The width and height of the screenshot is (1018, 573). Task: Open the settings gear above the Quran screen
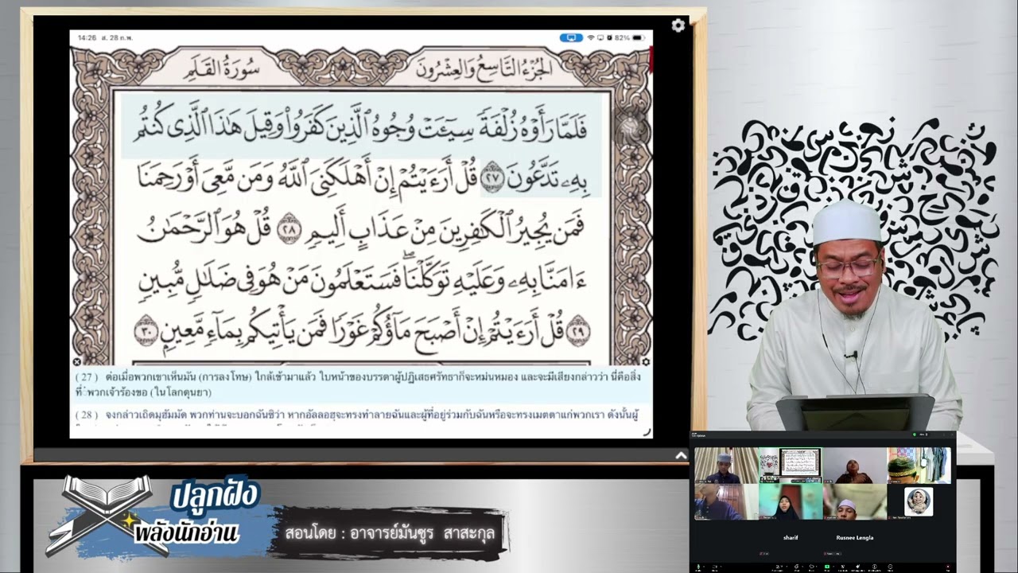678,25
